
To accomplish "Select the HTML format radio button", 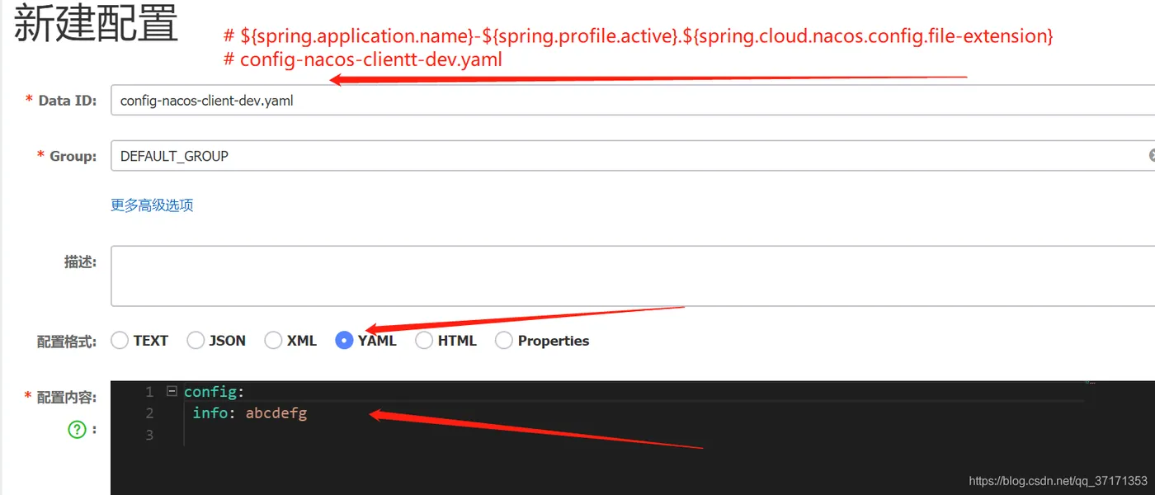I will click(424, 340).
